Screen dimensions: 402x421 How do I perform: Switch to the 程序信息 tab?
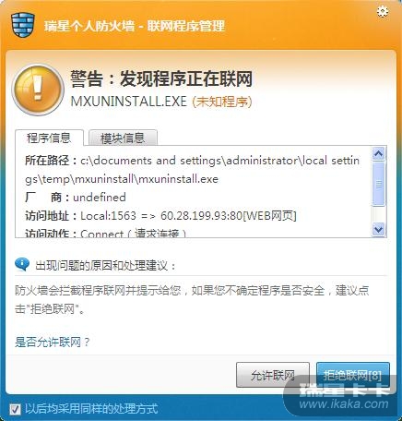click(x=49, y=138)
